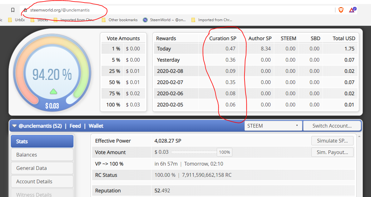Select the Stats sidebar tab
The image size is (371, 197).
click(42, 141)
